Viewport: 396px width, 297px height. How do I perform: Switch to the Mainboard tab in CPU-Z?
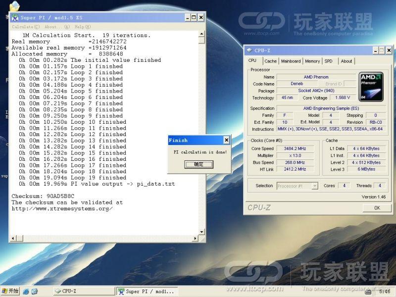point(291,61)
